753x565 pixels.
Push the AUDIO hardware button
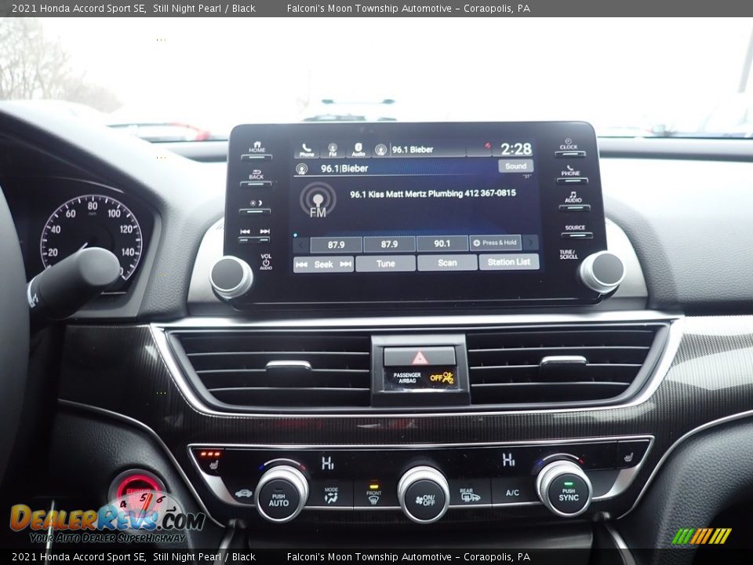coord(573,201)
